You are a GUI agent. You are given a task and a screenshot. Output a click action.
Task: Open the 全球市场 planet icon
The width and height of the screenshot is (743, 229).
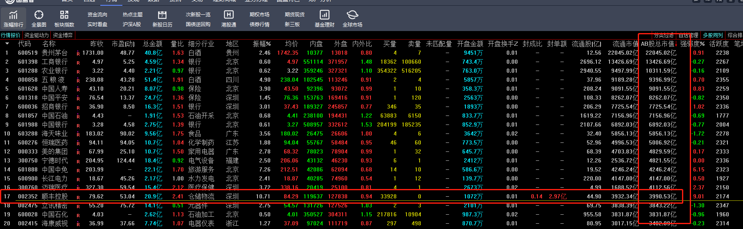coord(352,15)
